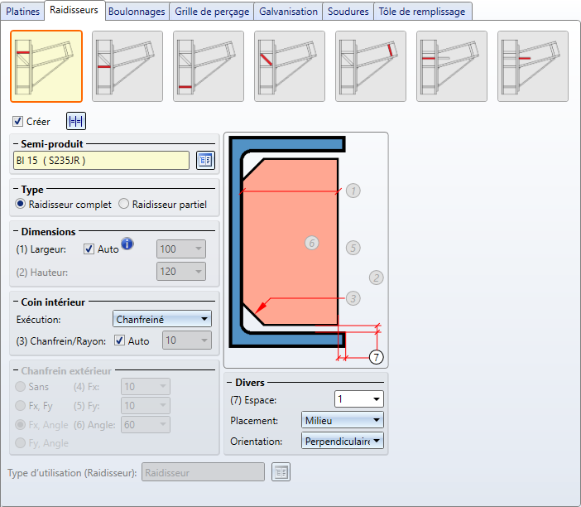Open the Orientation dropdown showing Perpendiculaire
This screenshot has height=507, width=581.
(x=342, y=442)
